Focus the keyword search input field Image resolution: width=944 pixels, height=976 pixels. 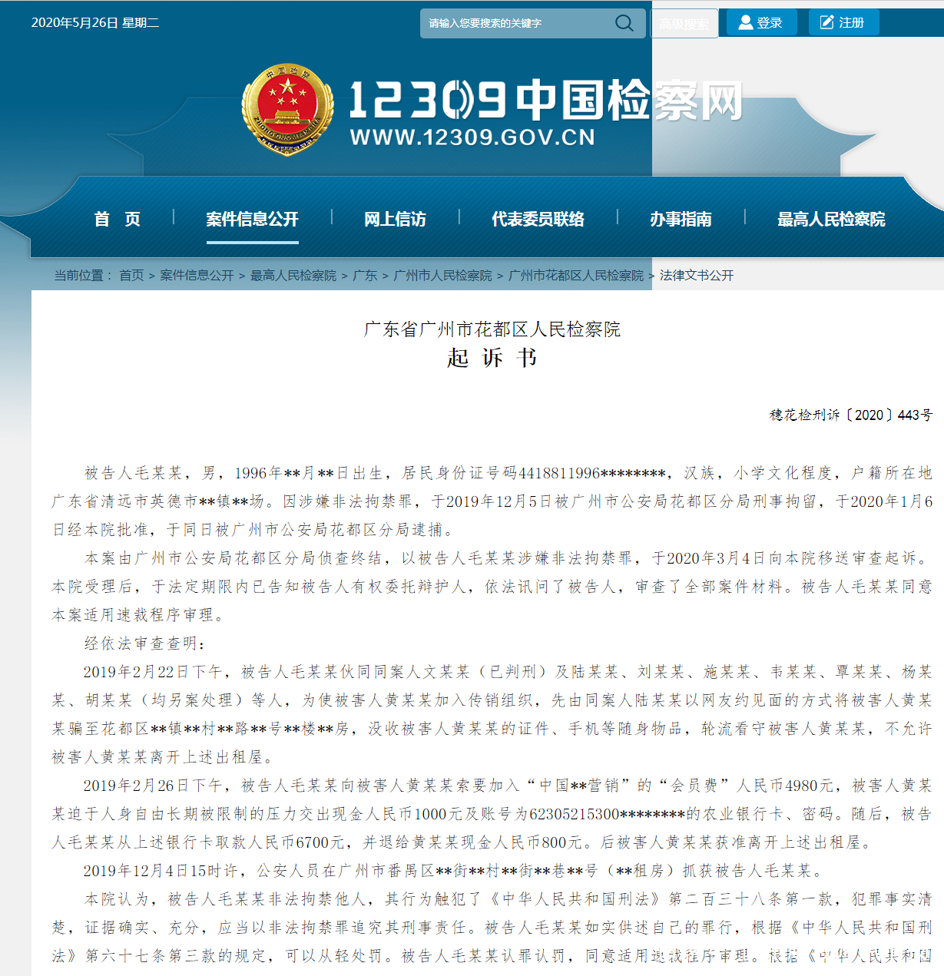[533, 24]
